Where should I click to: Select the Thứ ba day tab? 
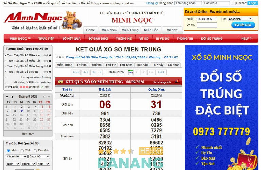(x=97, y=65)
